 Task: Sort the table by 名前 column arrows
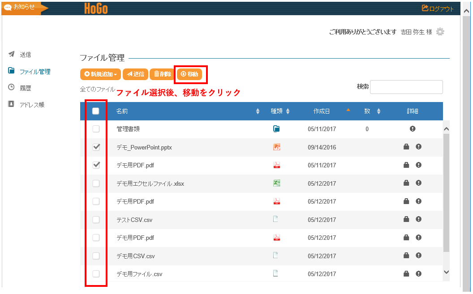pos(258,111)
